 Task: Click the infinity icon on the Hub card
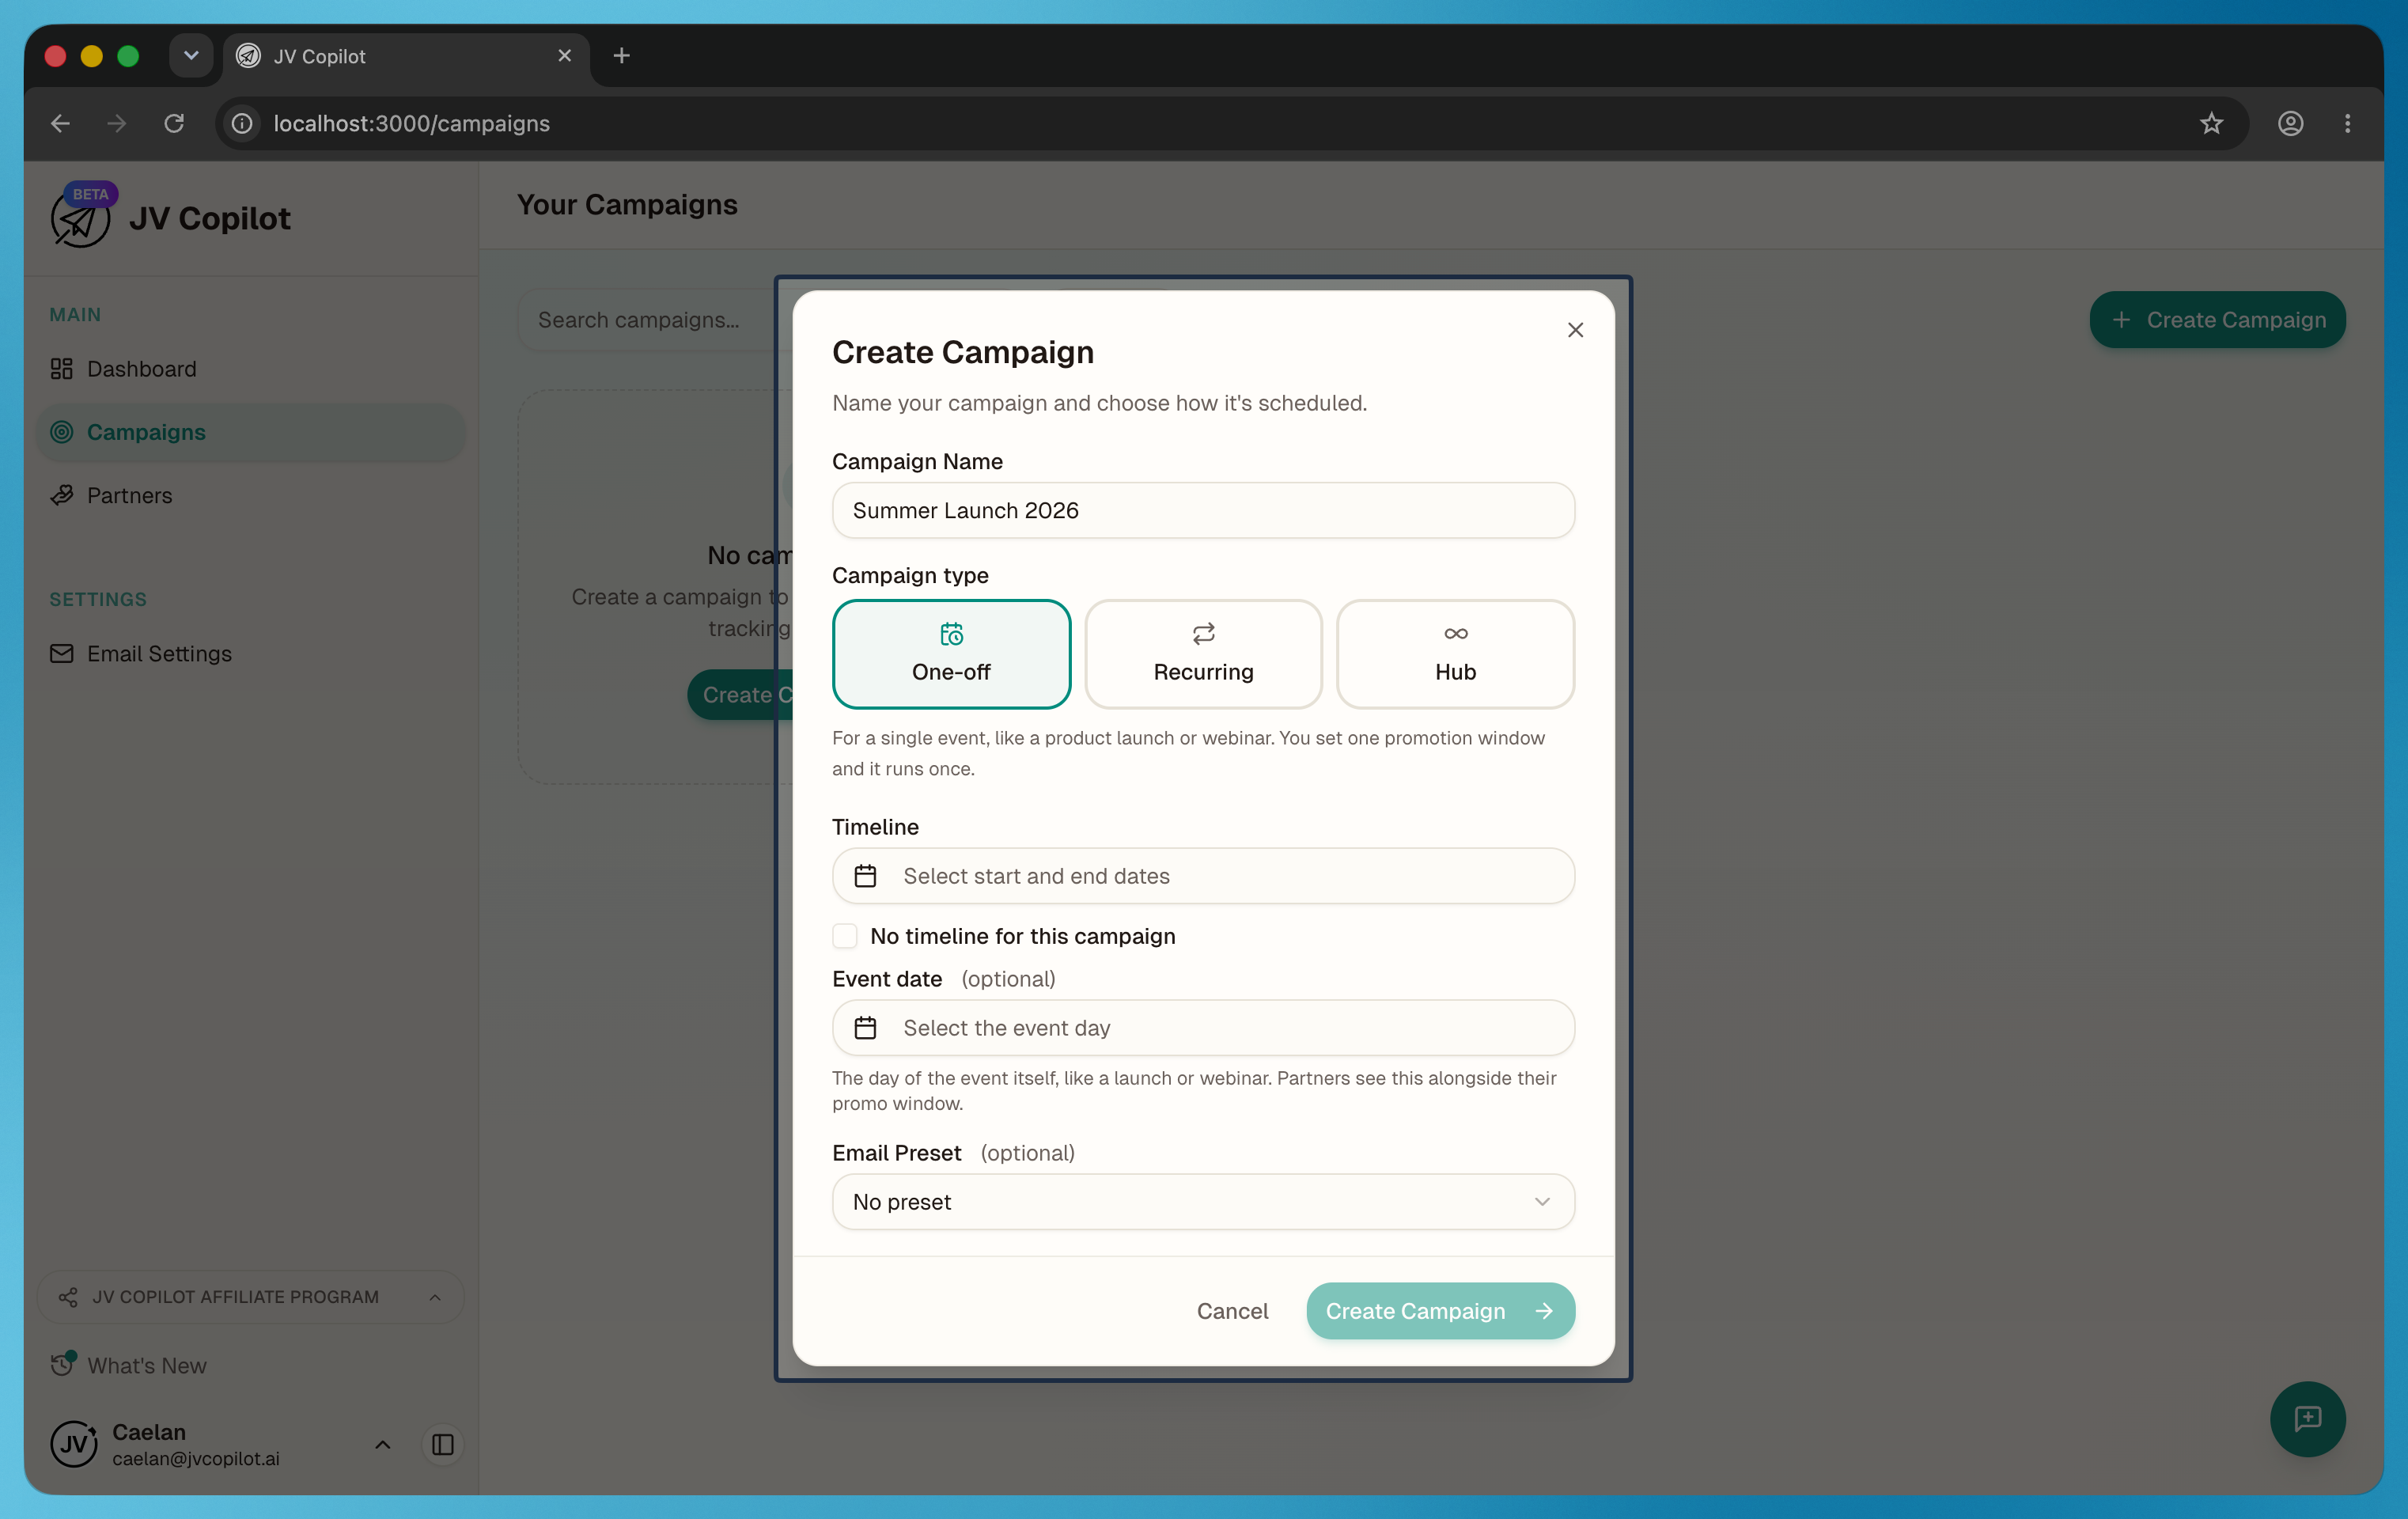point(1455,634)
